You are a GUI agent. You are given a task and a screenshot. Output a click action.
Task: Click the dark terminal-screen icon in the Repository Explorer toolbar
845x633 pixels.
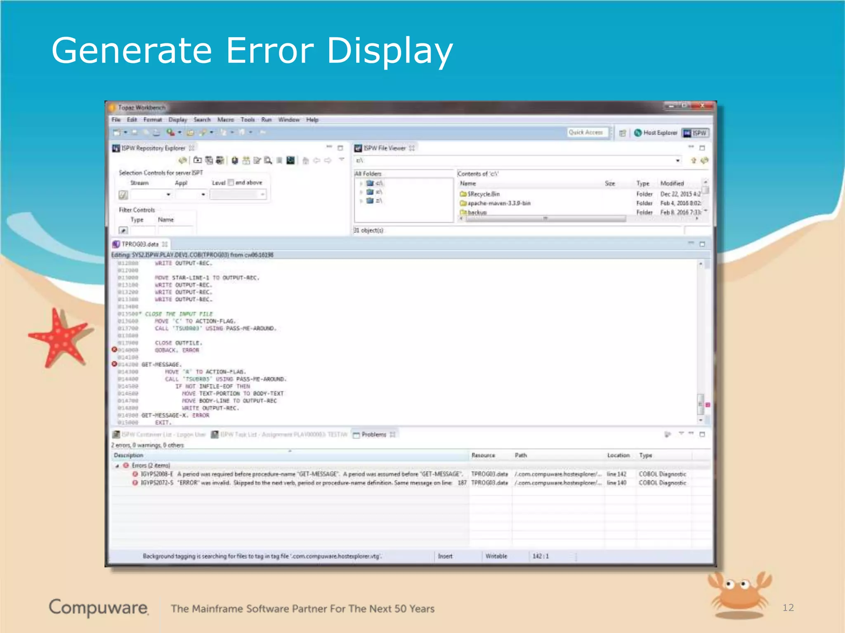point(290,160)
